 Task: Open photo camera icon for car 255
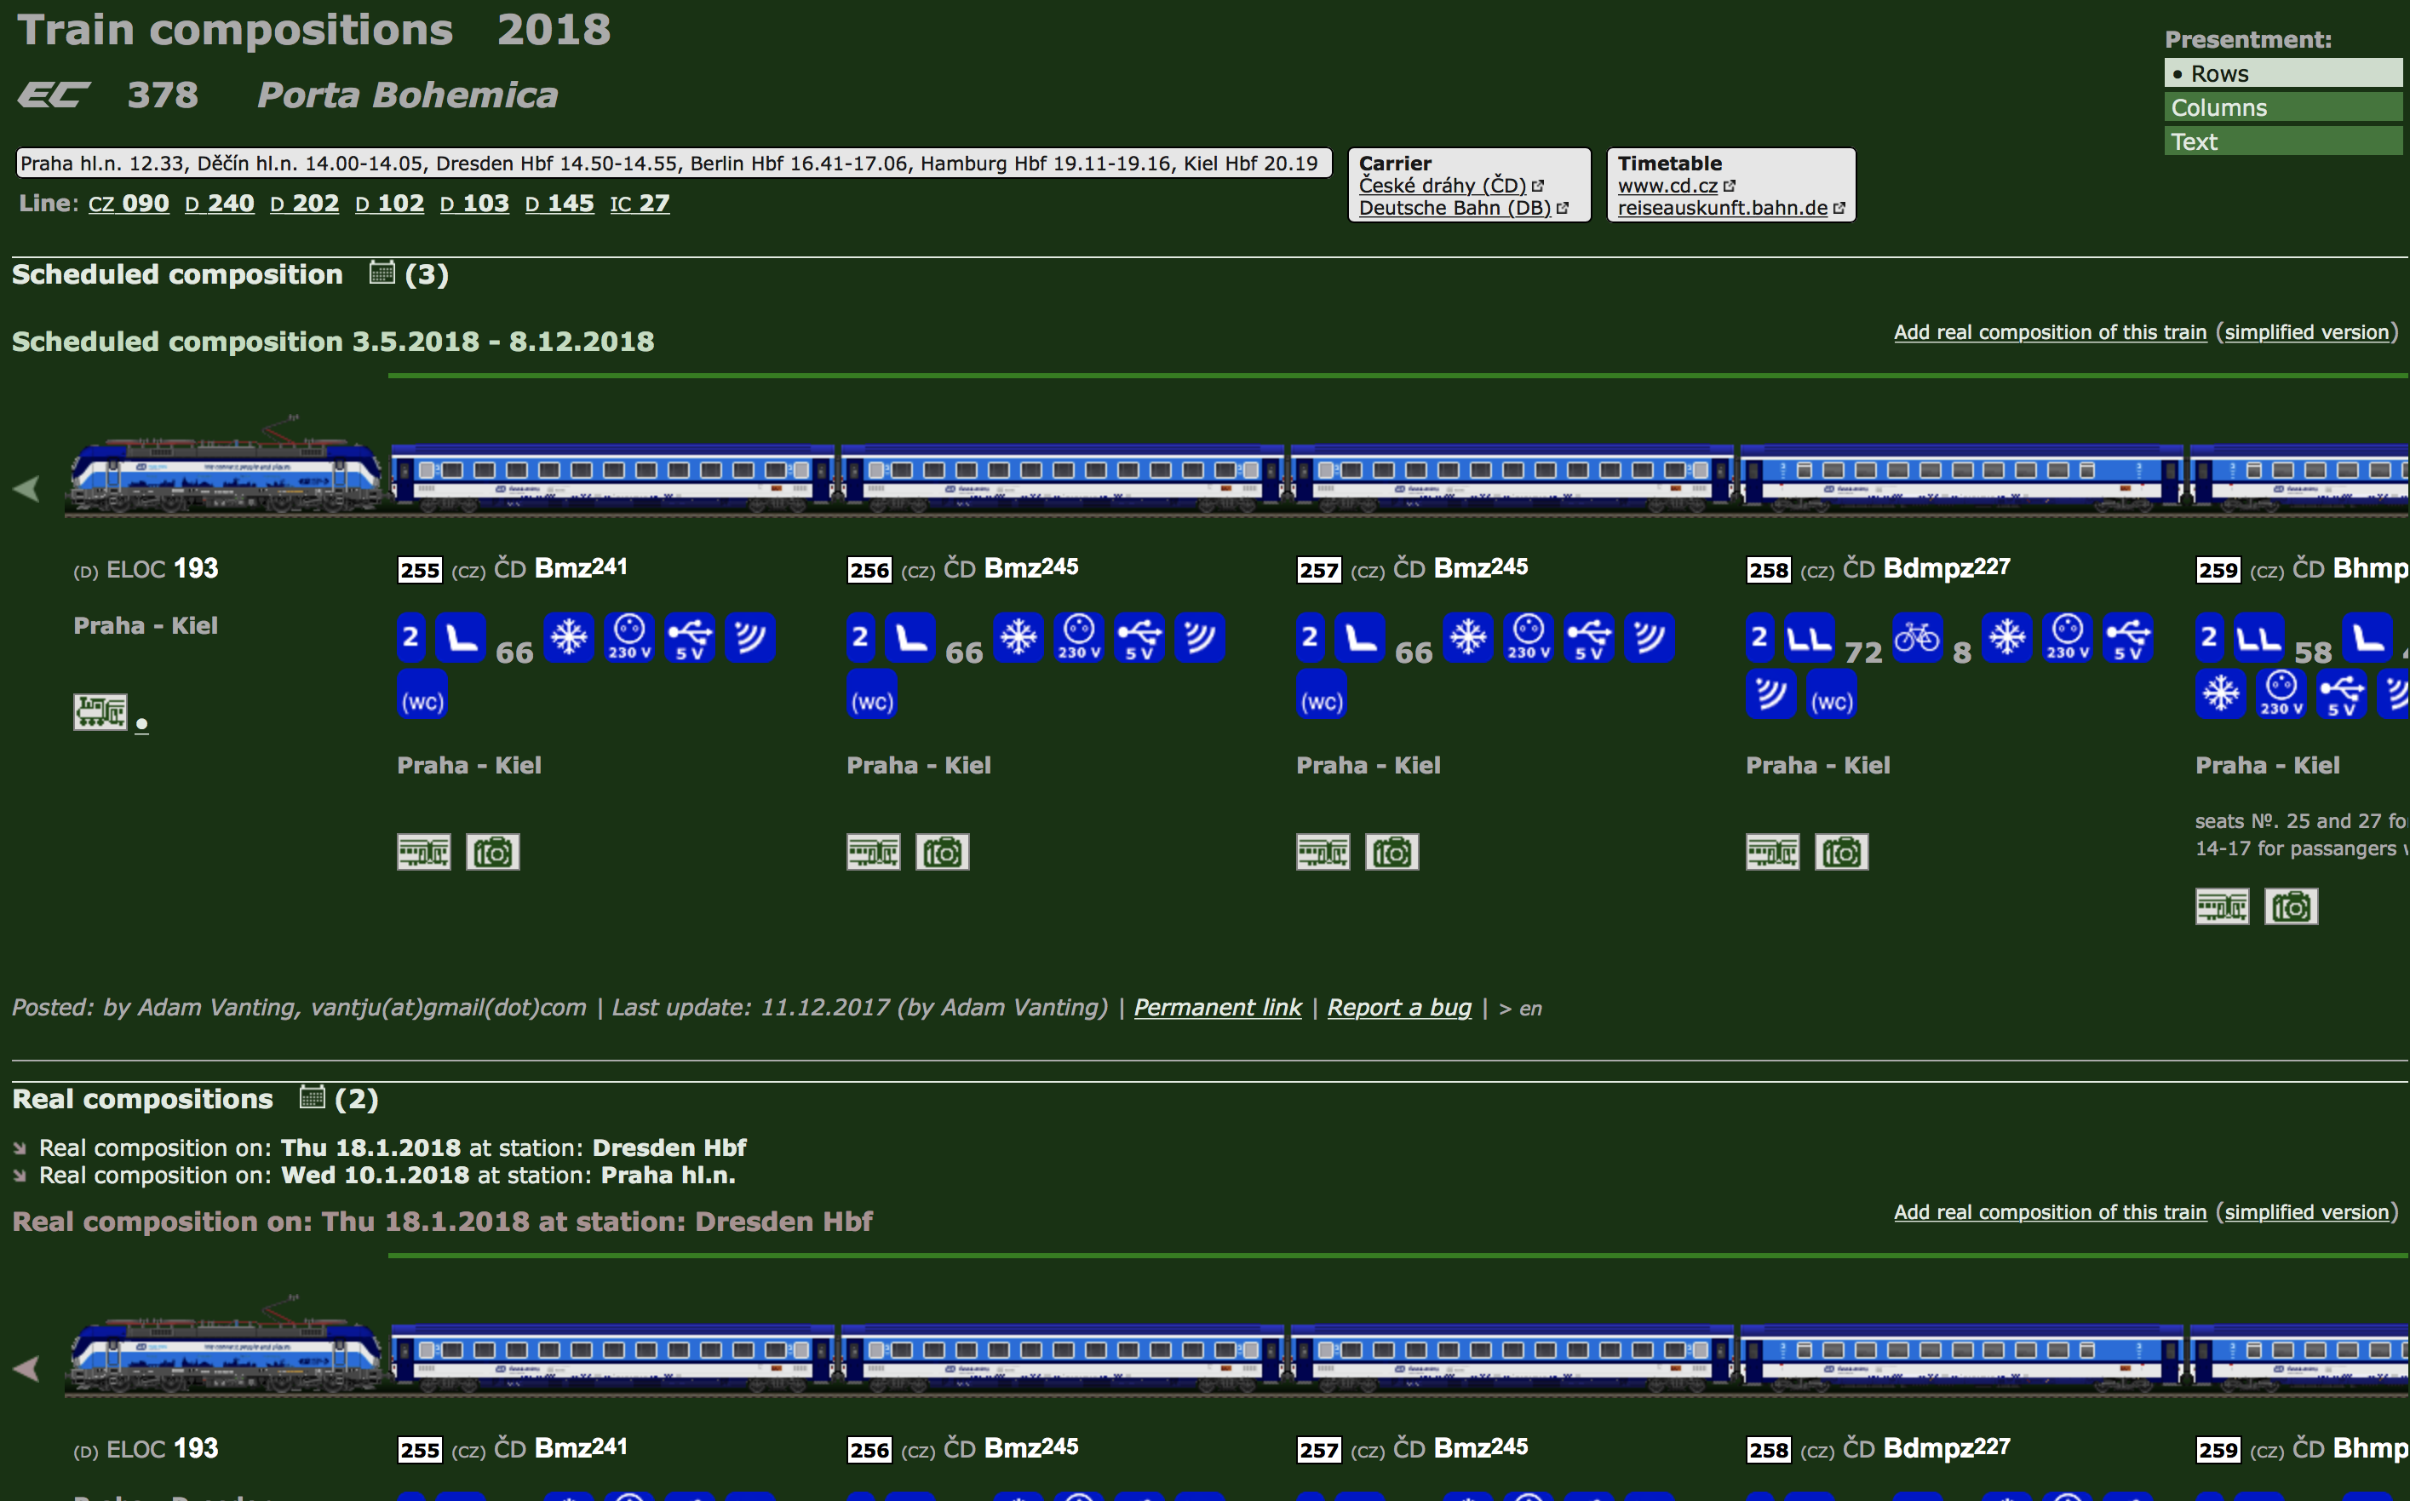pyautogui.click(x=493, y=852)
